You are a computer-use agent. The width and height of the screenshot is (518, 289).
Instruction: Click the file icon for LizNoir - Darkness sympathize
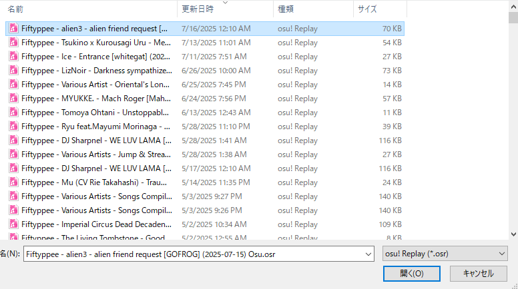(13, 71)
